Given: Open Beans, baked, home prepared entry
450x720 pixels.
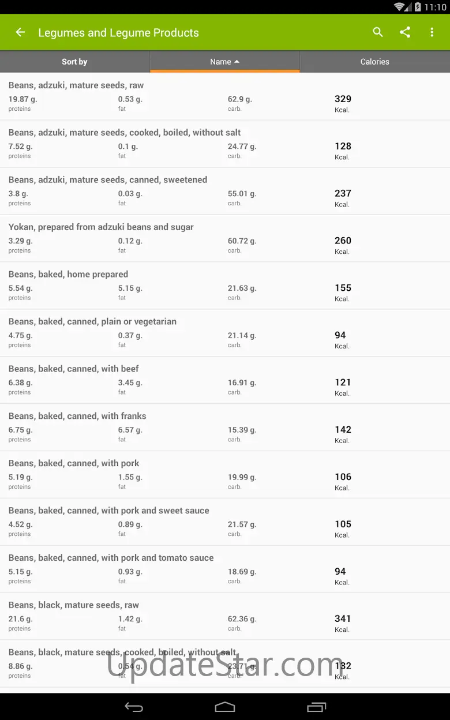Looking at the screenshot, I should click(x=224, y=286).
